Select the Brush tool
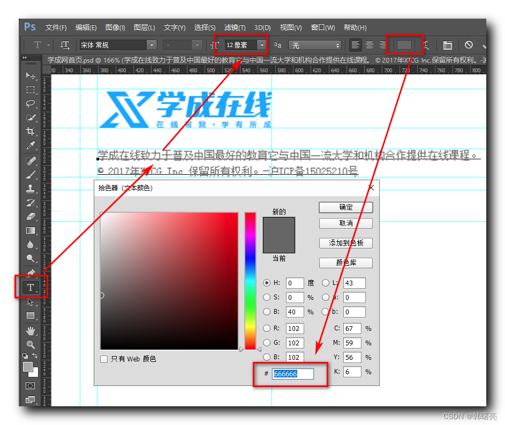The height and width of the screenshot is (425, 505). point(31,175)
